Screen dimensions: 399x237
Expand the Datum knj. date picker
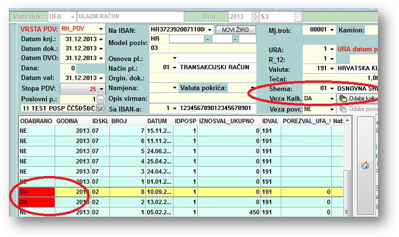[101, 39]
